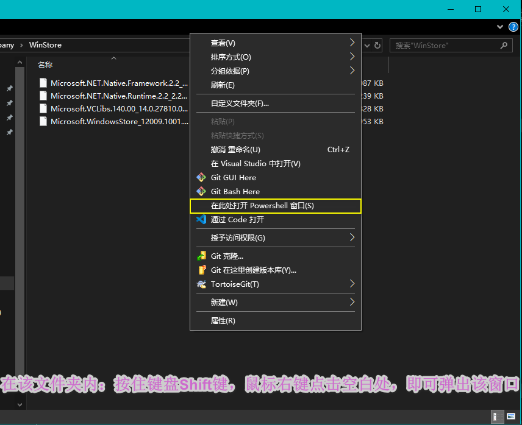Click the search magnifier icon
The image size is (522, 425).
pos(504,45)
